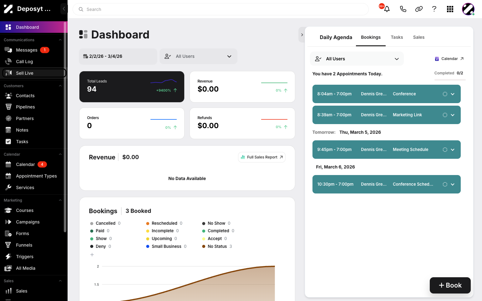Collapse the sidebar with the arrow button
This screenshot has height=301, width=482.
[x=64, y=9]
